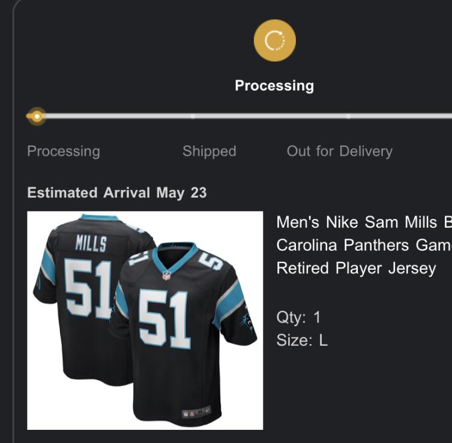Click the Qty: 1 quantity text
The height and width of the screenshot is (443, 452).
tap(298, 317)
